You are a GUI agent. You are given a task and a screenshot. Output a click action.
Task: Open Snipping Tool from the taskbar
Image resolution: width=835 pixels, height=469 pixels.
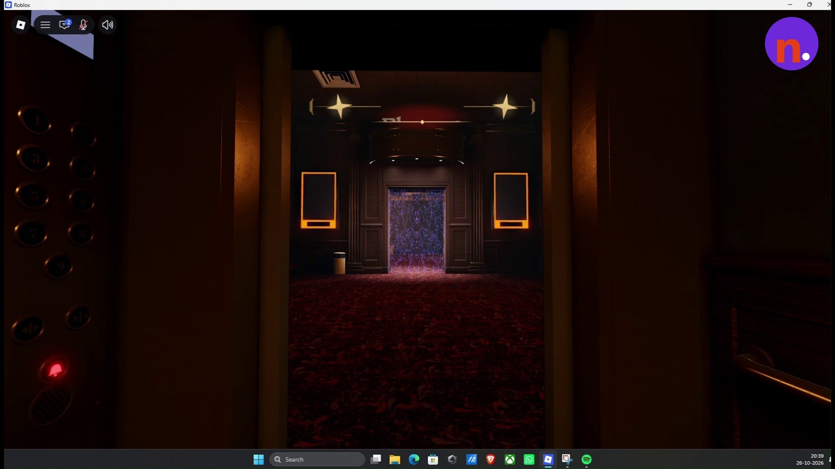(x=567, y=459)
